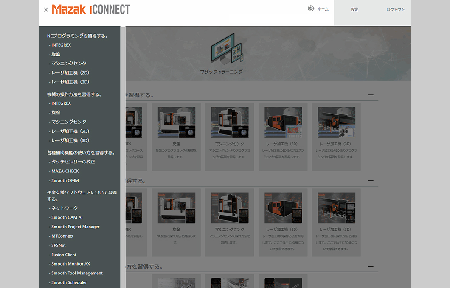Screen dimensions: 450x288
Task: Open マシニングセンタ programming course thumbnail
Action: coord(230,122)
